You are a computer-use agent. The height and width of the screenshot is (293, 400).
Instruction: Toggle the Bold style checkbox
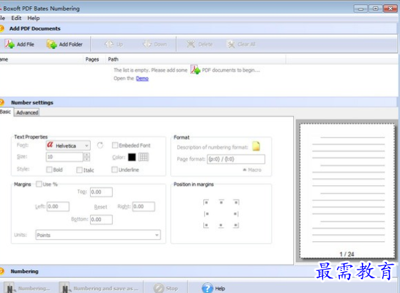click(49, 170)
